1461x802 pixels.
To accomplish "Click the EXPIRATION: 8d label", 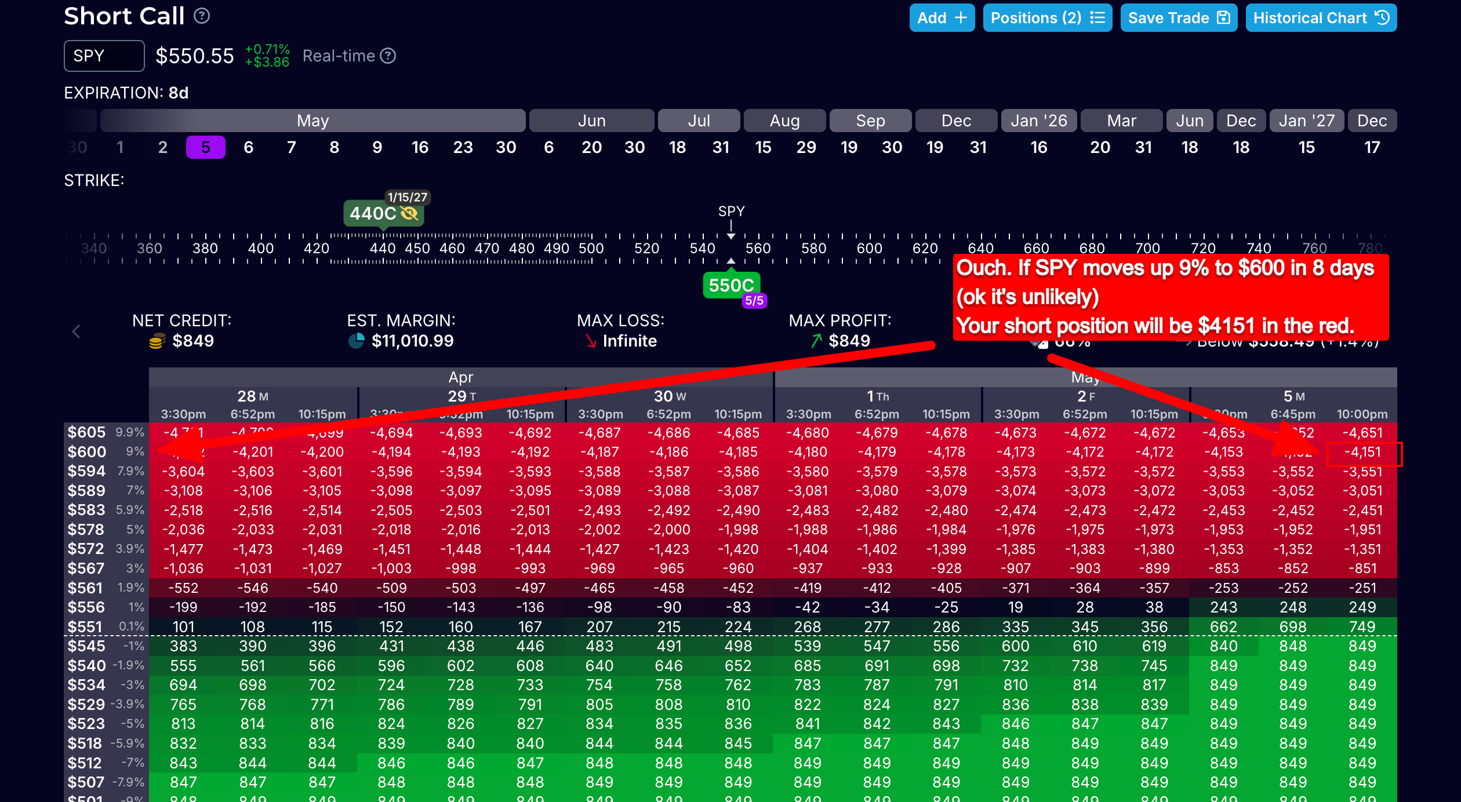I will 126,93.
